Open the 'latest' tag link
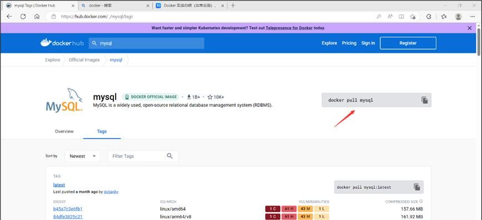482x220 pixels. [59, 185]
